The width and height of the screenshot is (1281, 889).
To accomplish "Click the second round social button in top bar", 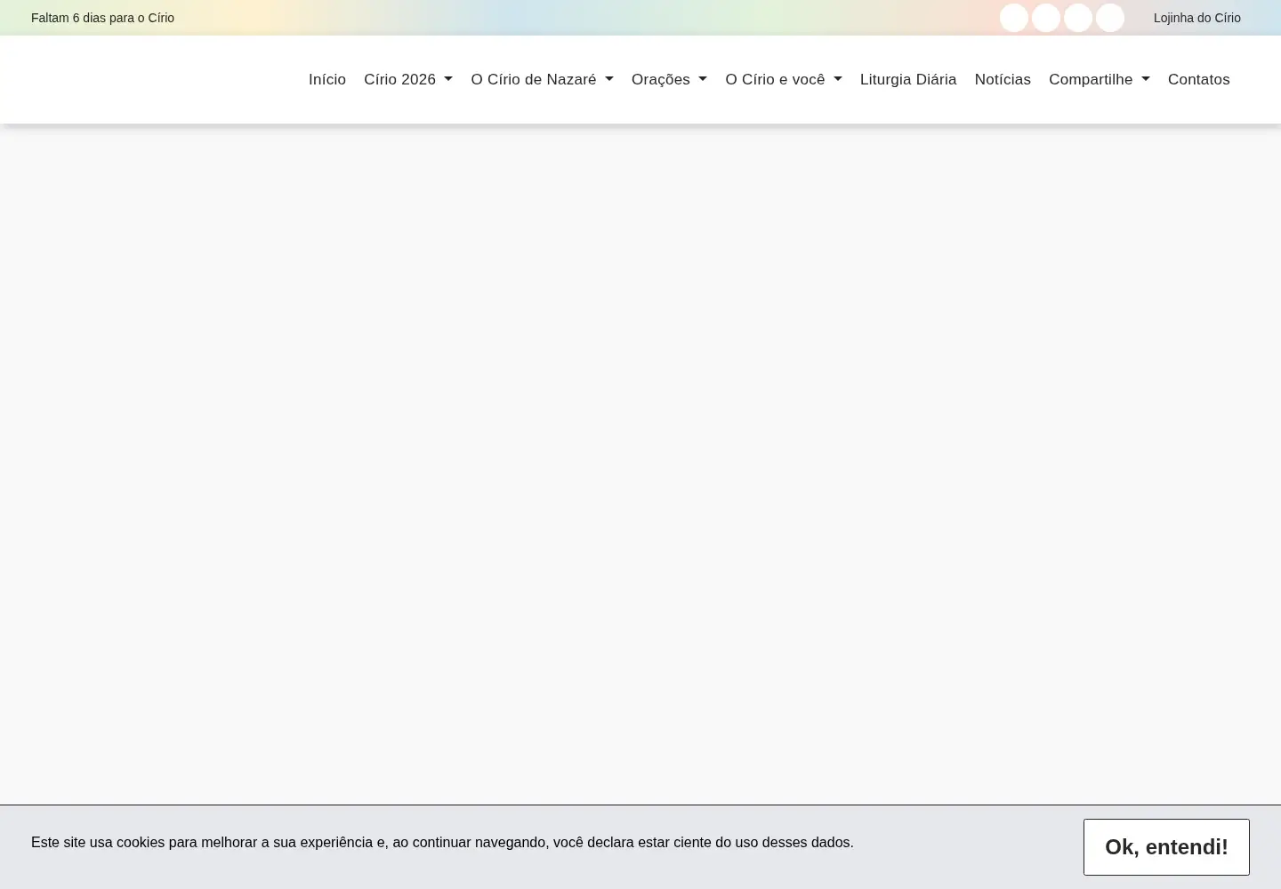I will (x=1046, y=18).
